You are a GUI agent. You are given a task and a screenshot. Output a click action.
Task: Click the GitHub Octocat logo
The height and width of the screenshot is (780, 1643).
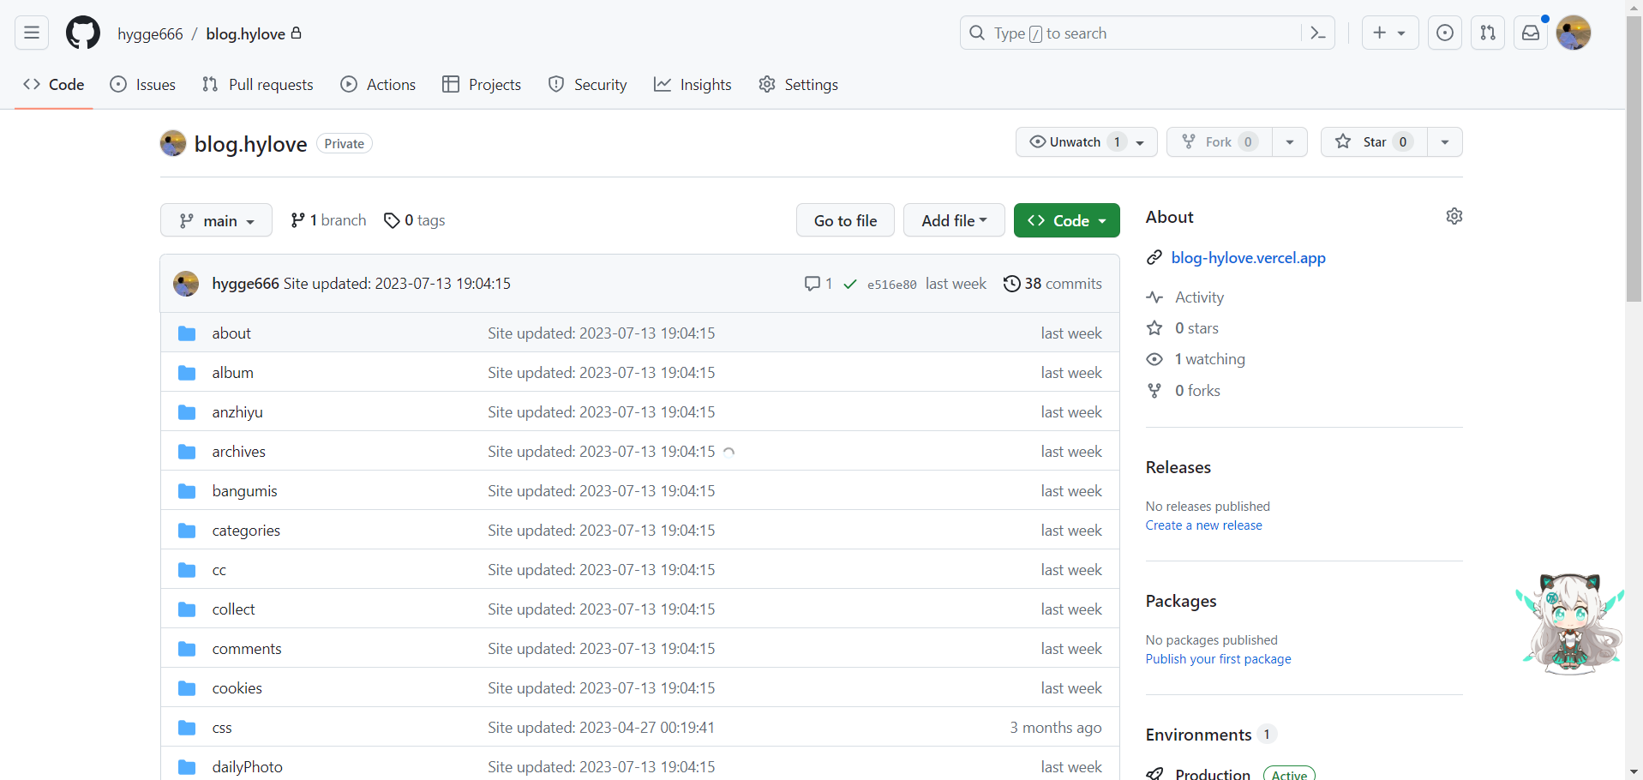click(x=83, y=33)
